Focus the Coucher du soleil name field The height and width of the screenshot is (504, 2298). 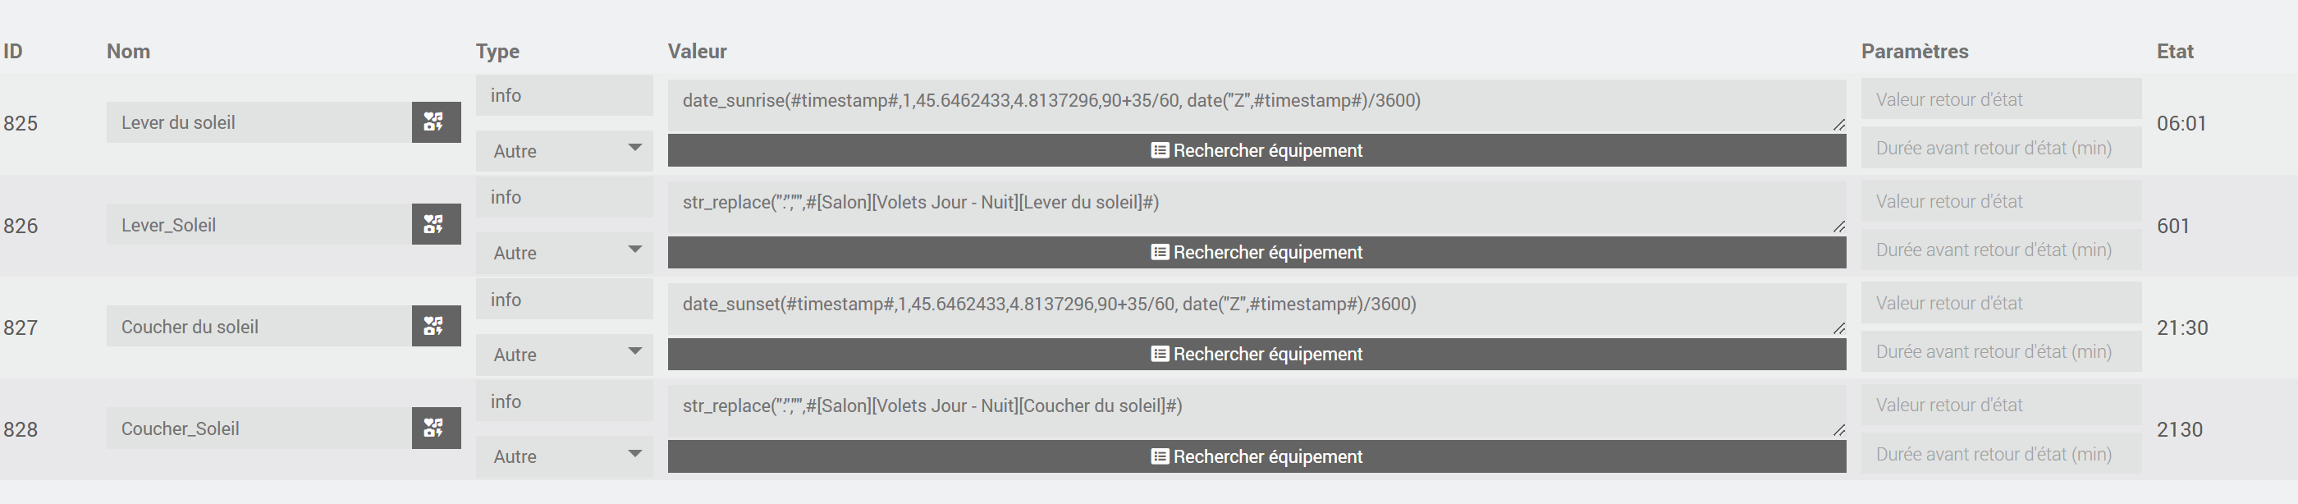point(259,327)
